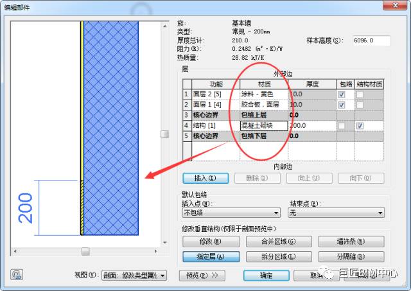Click the 预览(P) >> button
Image resolution: width=411 pixels, height=291 pixels.
[202, 276]
